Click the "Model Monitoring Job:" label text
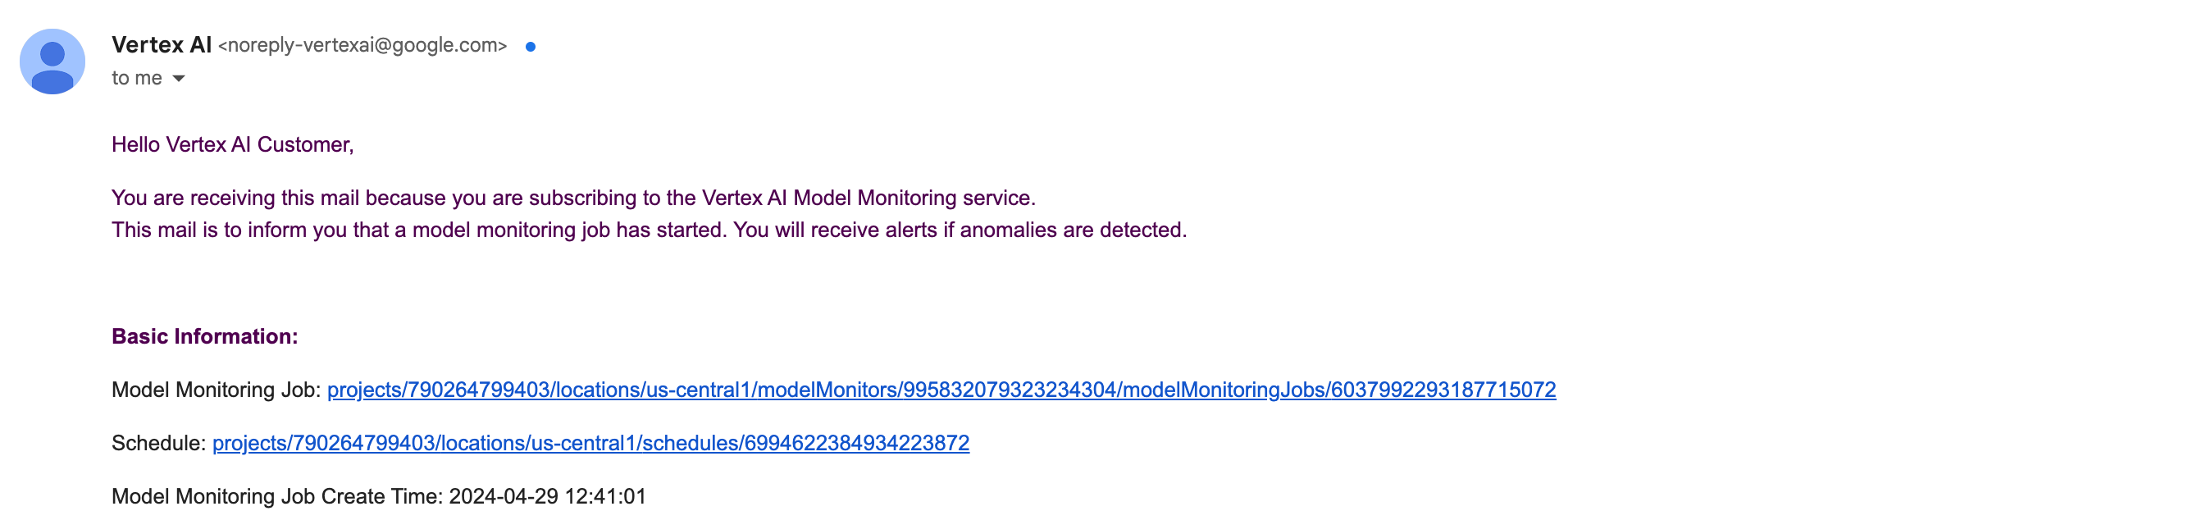Viewport: 2211px width, 520px height. [217, 390]
